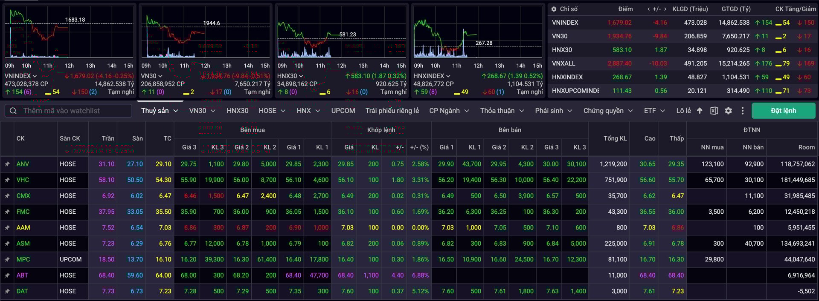Open index panel settings gear next to Chỉ số

click(554, 9)
